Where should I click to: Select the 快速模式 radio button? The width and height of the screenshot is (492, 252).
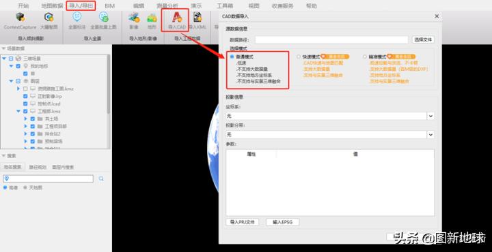point(299,57)
